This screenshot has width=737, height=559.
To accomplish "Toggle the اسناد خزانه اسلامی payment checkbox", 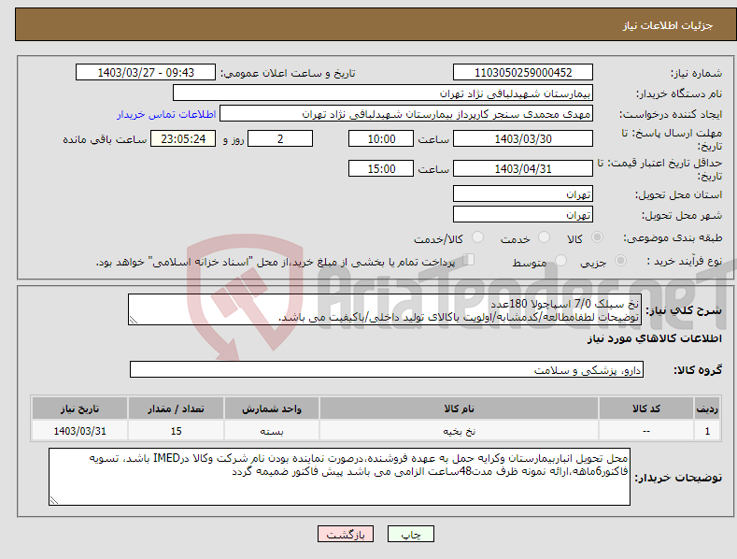I will [469, 260].
